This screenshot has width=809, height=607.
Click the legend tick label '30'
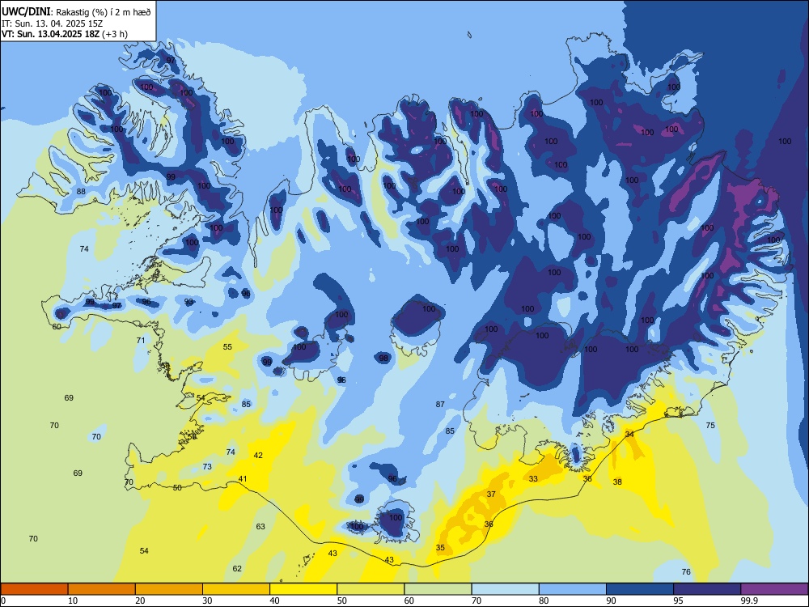tap(207, 601)
